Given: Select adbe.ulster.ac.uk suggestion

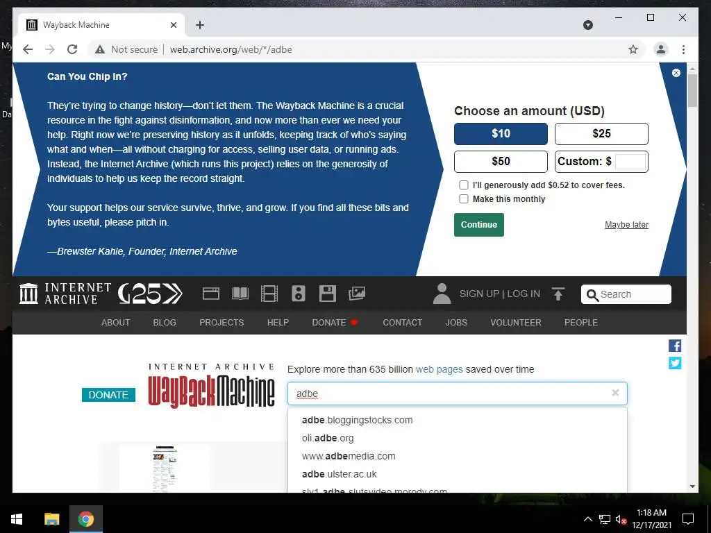Looking at the screenshot, I should point(457,475).
